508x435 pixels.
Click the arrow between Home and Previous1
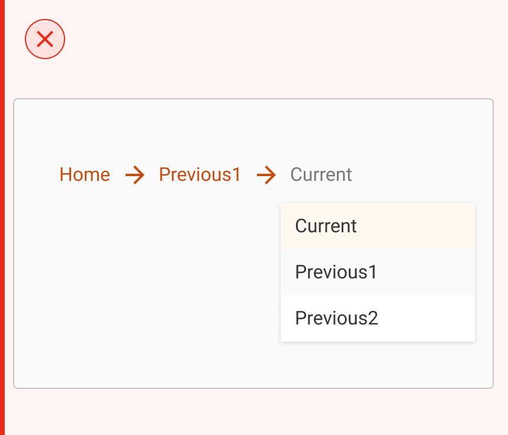coord(135,175)
